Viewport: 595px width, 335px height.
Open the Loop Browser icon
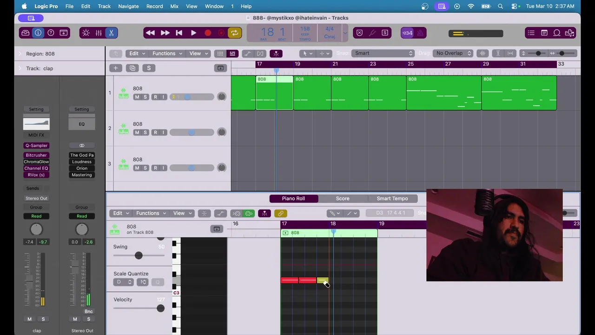(x=557, y=33)
